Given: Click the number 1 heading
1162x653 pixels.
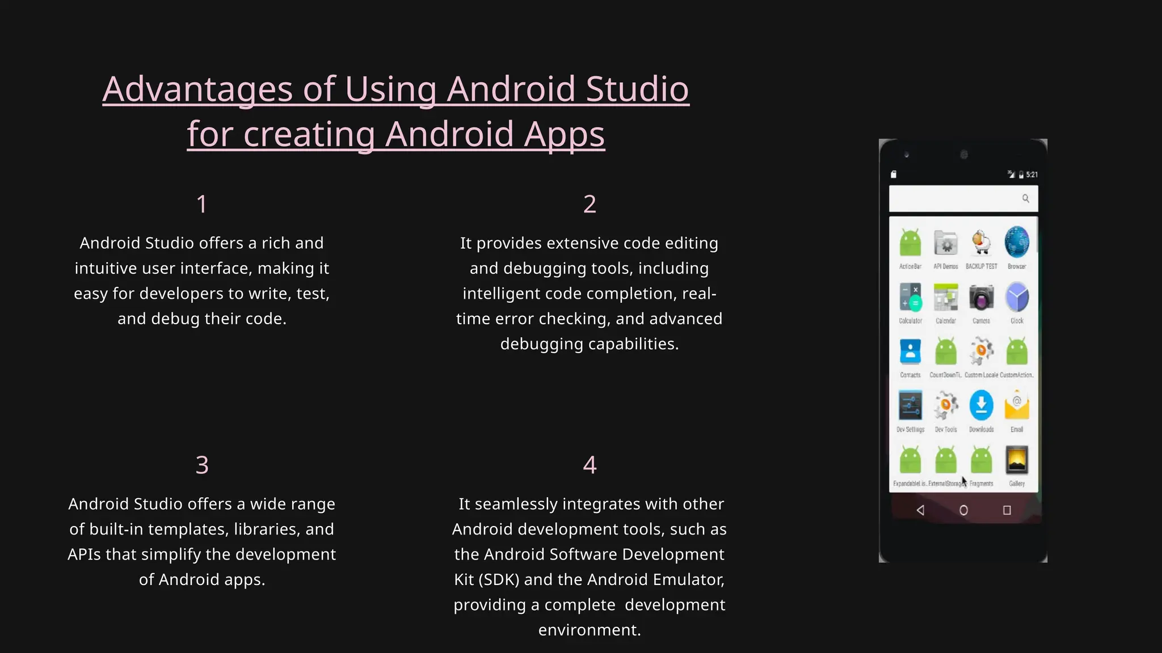Looking at the screenshot, I should [x=202, y=204].
